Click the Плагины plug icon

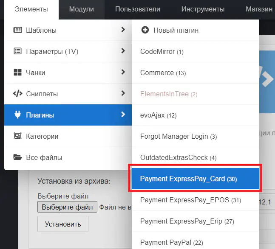[17, 115]
